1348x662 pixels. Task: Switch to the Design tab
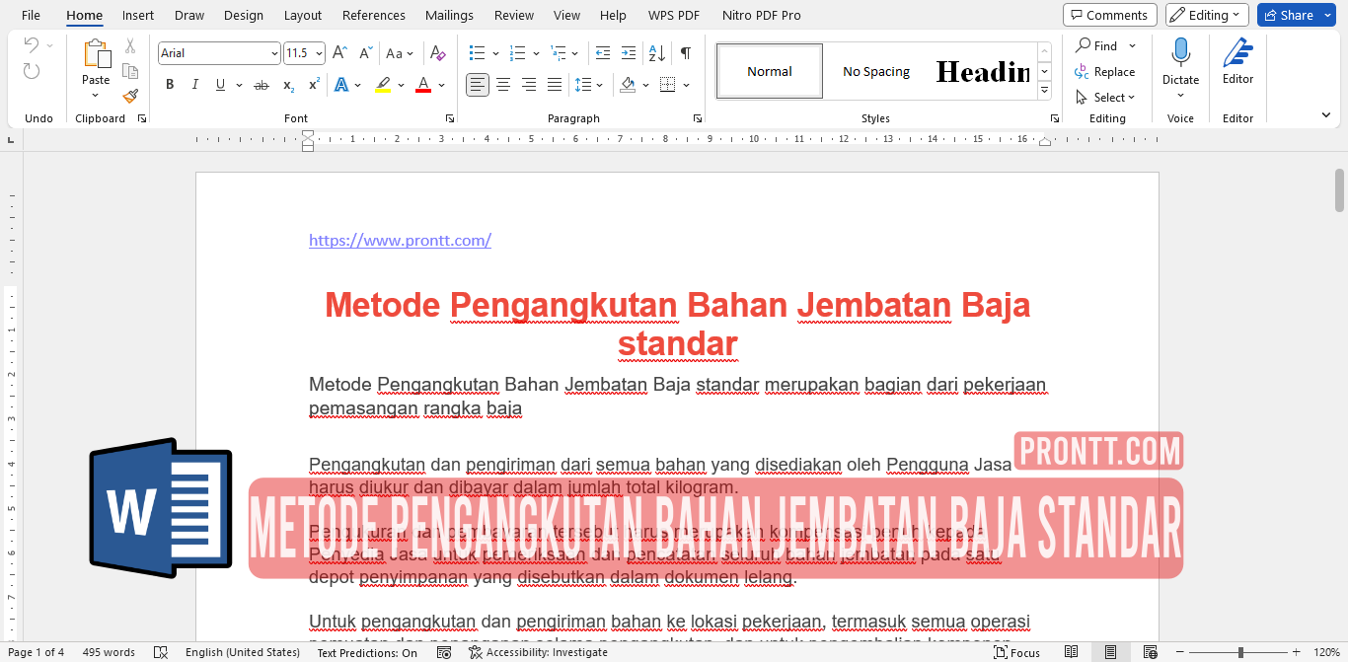coord(244,15)
